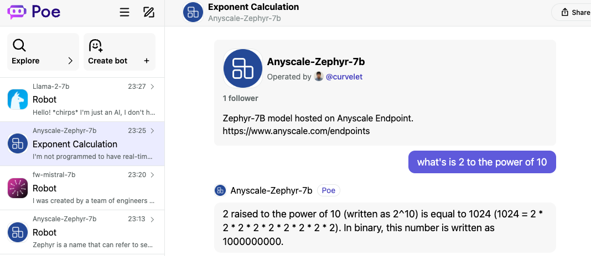
Task: Click the 23:20 timestamp
Action: [x=137, y=175]
